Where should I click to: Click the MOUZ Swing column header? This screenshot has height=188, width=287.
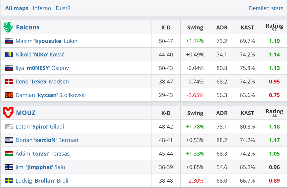click(195, 113)
